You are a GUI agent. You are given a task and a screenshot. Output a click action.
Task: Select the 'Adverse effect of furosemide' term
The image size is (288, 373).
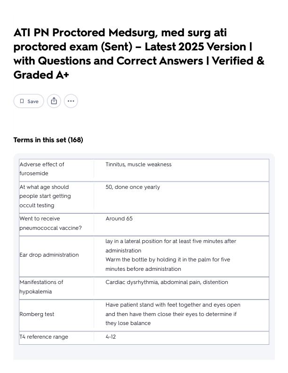click(42, 169)
